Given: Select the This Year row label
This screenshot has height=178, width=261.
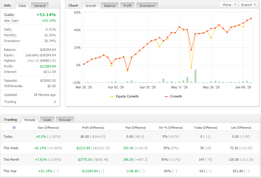Looking at the screenshot, I should tap(10, 171).
